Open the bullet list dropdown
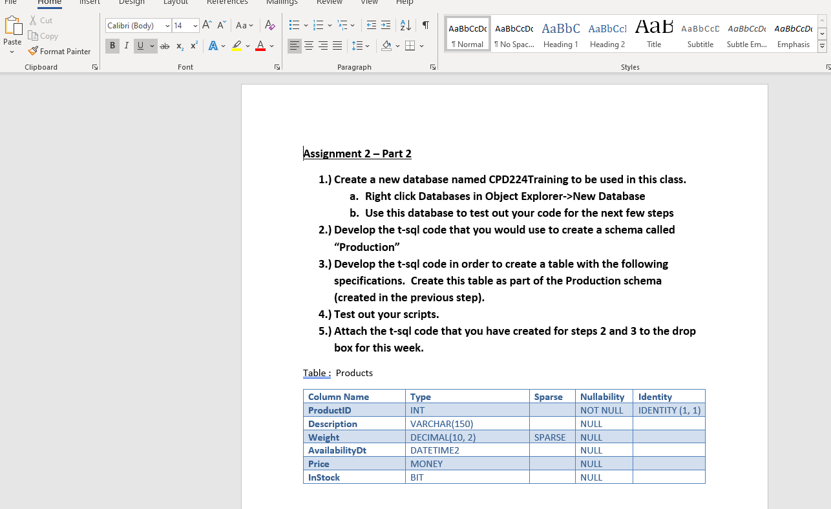The width and height of the screenshot is (831, 509). pyautogui.click(x=304, y=25)
